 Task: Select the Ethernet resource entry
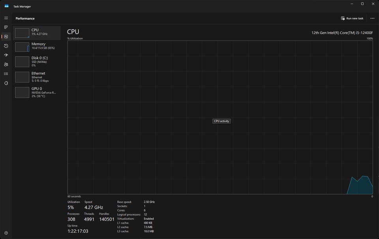click(x=36, y=77)
